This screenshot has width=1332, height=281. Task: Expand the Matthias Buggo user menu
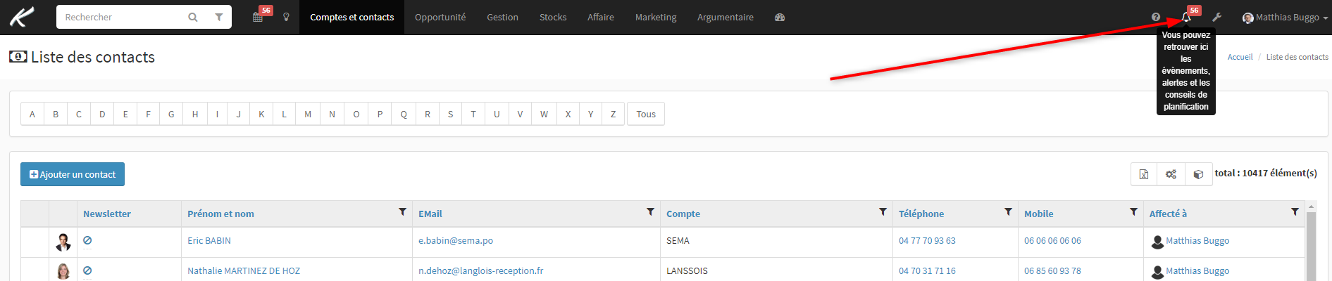(x=1286, y=17)
